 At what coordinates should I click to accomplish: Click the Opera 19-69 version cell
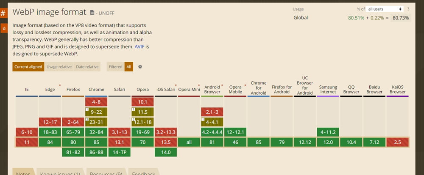coord(142,132)
